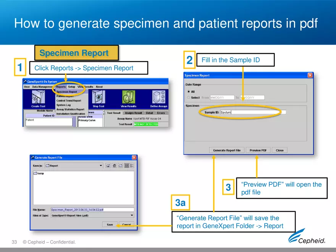Click the Generate Report File button
The height and width of the screenshot is (252, 336).
click(x=227, y=150)
